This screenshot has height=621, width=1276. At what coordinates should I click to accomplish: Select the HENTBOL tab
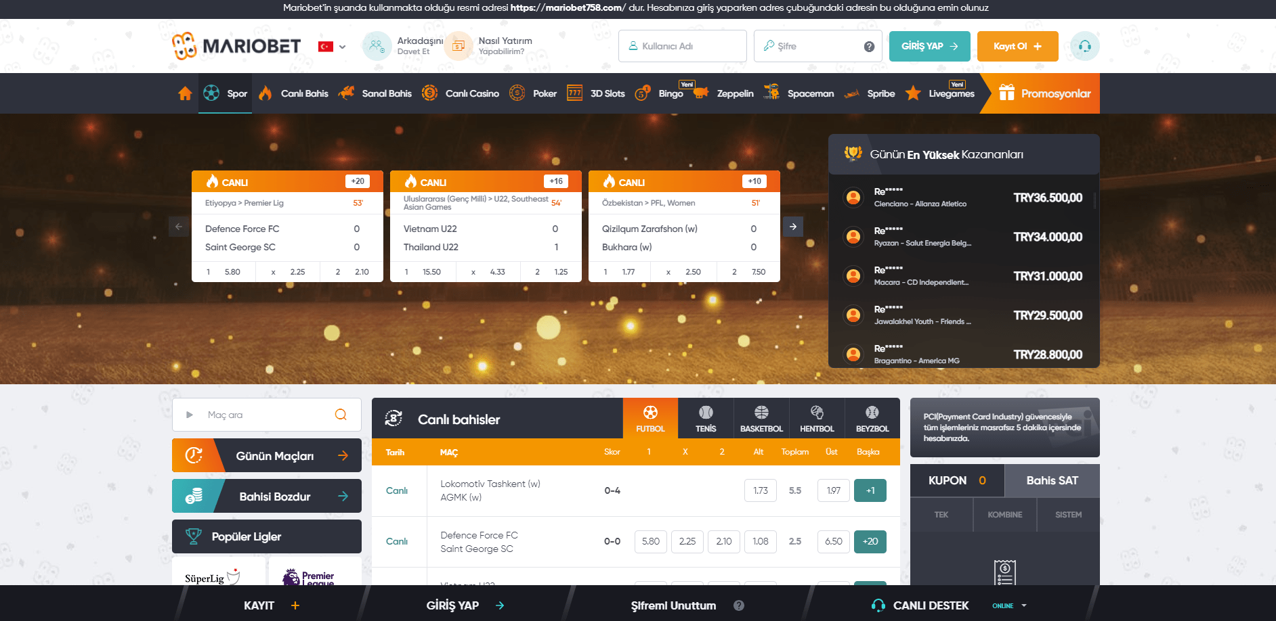tap(817, 418)
